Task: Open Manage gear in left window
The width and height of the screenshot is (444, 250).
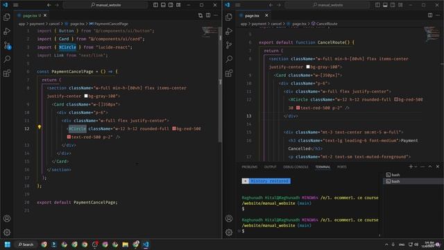Action: coord(7,233)
